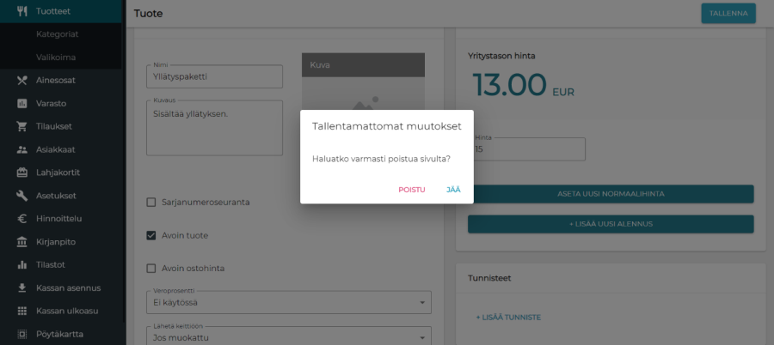Click the Kirjanpito bank icon
The width and height of the screenshot is (774, 345).
point(22,242)
